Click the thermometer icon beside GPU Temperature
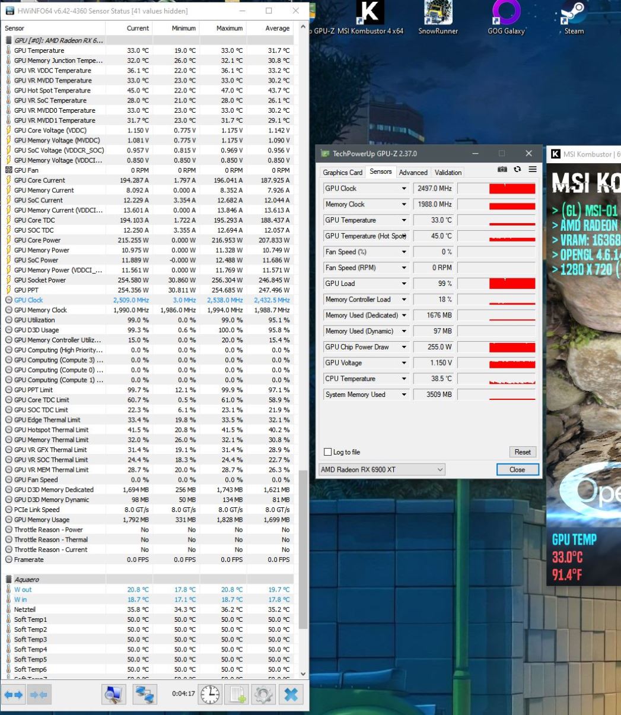 8,50
